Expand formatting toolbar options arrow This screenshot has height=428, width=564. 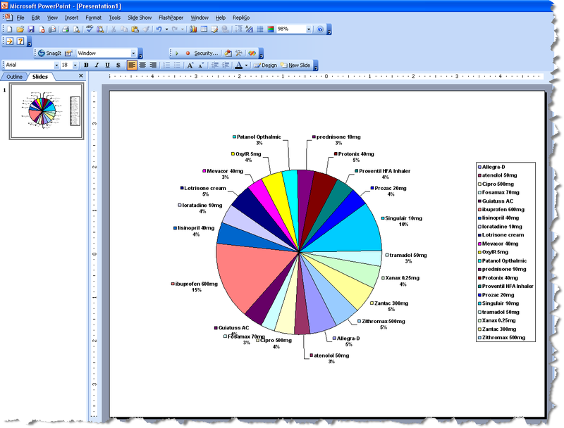point(316,65)
